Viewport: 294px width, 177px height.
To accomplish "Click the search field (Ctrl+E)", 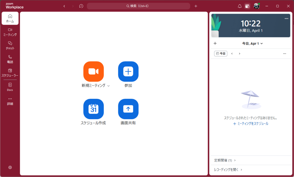I will 138,6.
